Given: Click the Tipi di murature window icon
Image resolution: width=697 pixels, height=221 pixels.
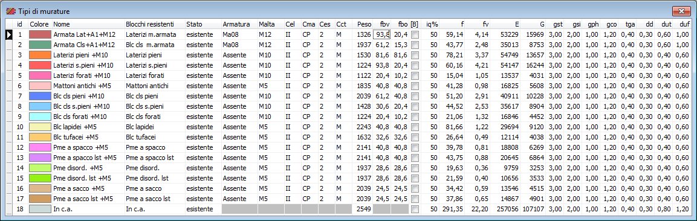Looking at the screenshot, I should (x=11, y=11).
